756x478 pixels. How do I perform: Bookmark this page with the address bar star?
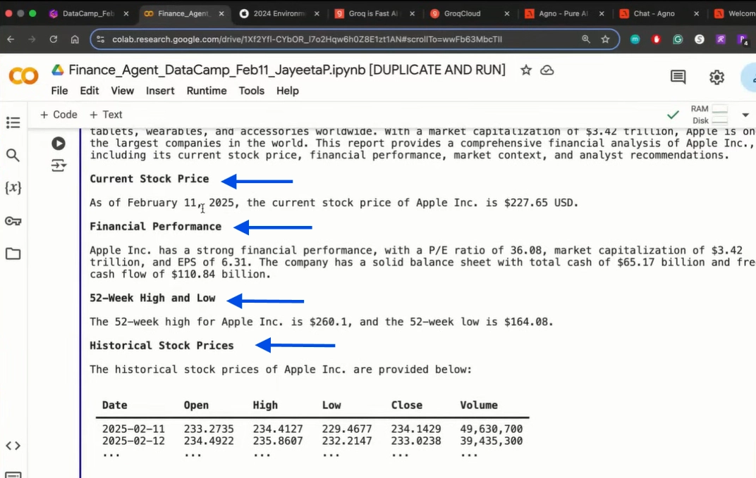[x=606, y=39]
